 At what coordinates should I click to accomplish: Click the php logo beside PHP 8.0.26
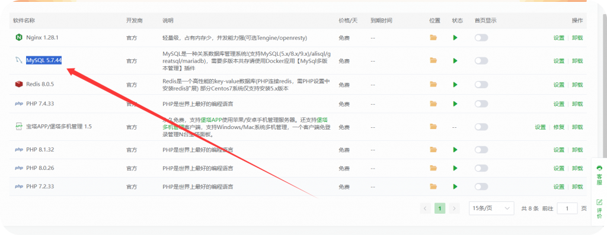(x=18, y=168)
